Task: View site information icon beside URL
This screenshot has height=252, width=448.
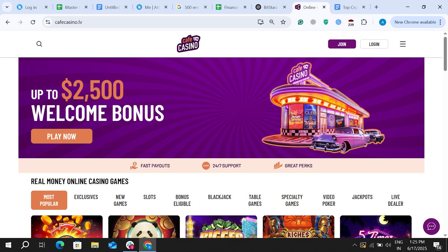Action: click(48, 22)
